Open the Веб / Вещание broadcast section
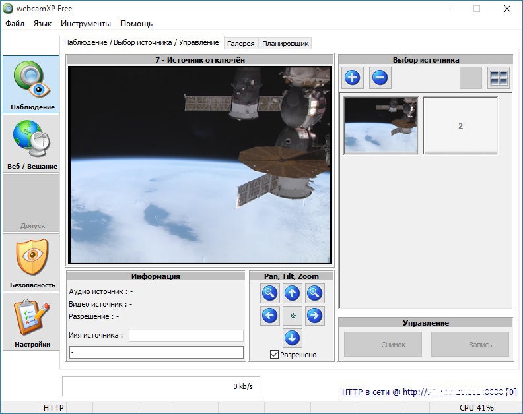The image size is (523, 414). pos(31,144)
